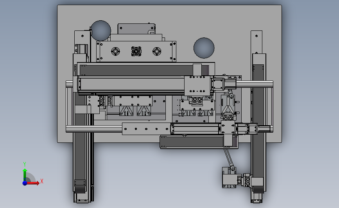Click the Y label of the coordinate triad
The width and height of the screenshot is (339, 208).
pos(25,164)
